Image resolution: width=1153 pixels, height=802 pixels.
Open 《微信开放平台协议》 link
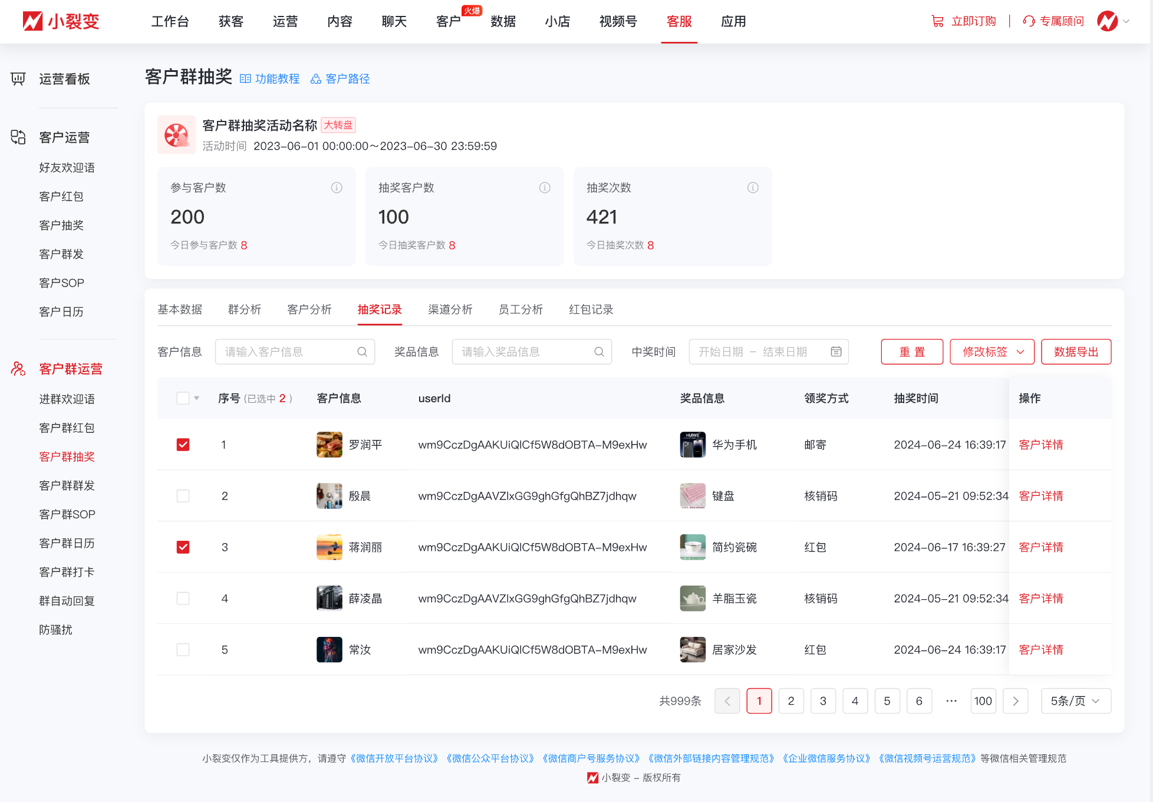click(394, 758)
